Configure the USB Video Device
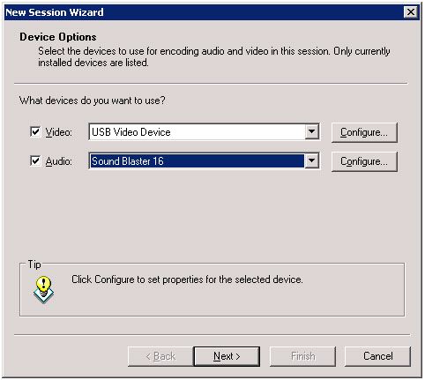 tap(364, 132)
